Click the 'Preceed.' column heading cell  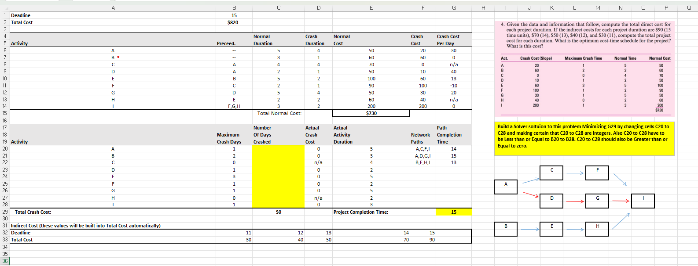point(227,43)
